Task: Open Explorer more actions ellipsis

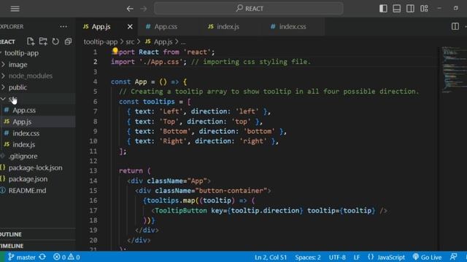Action: (x=63, y=26)
